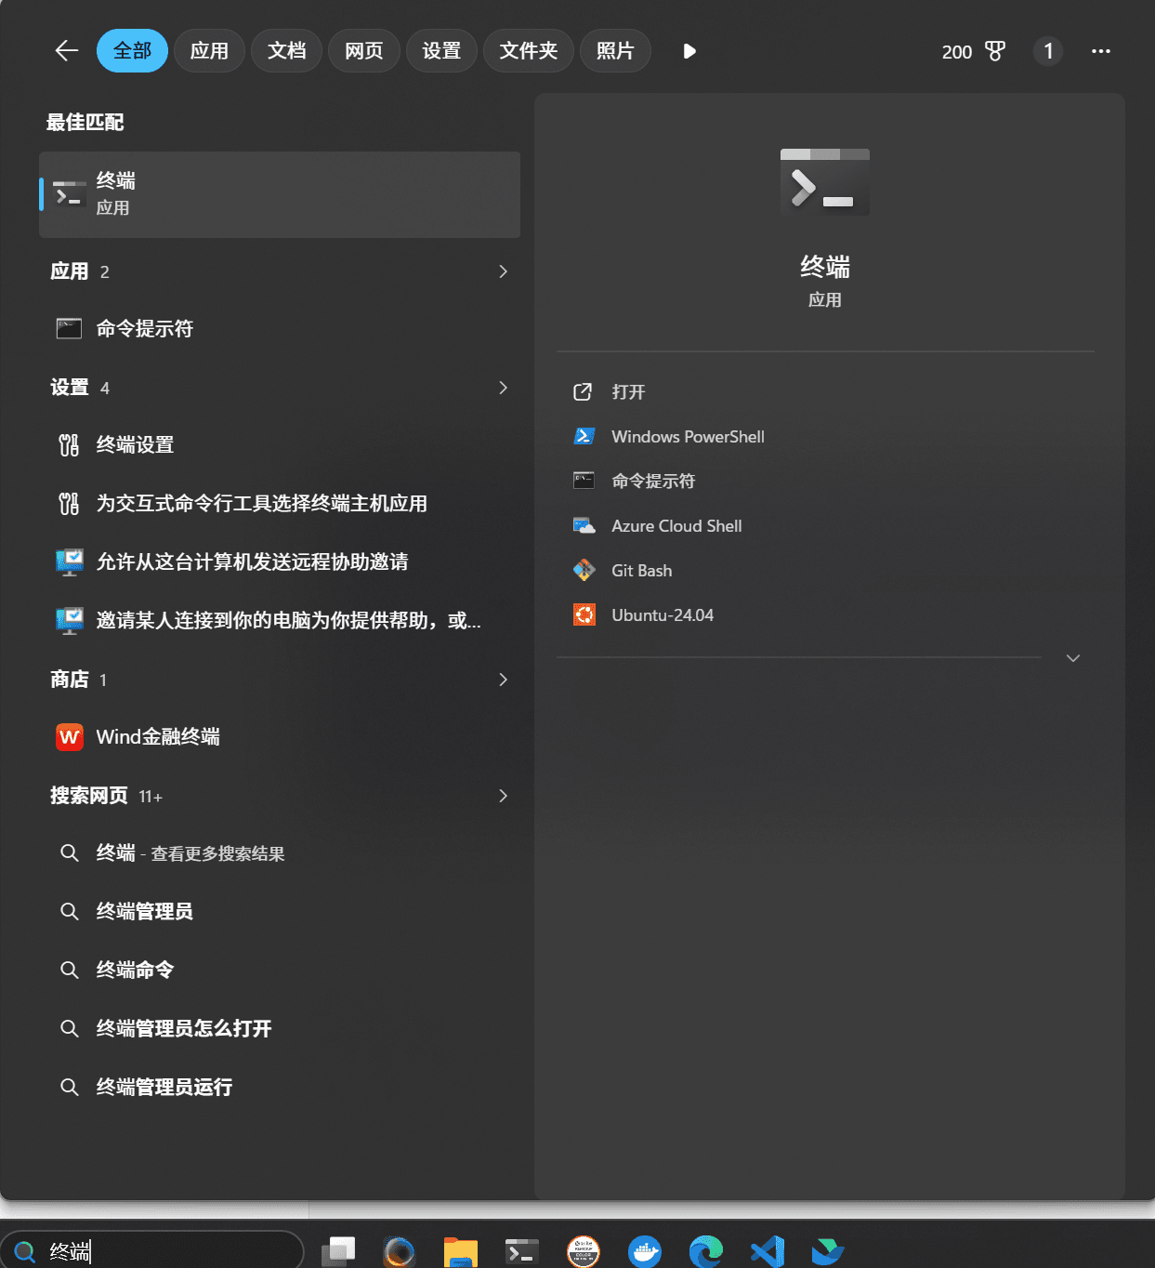Open Visual Studio Code from the taskbar
The height and width of the screenshot is (1268, 1155).
768,1251
